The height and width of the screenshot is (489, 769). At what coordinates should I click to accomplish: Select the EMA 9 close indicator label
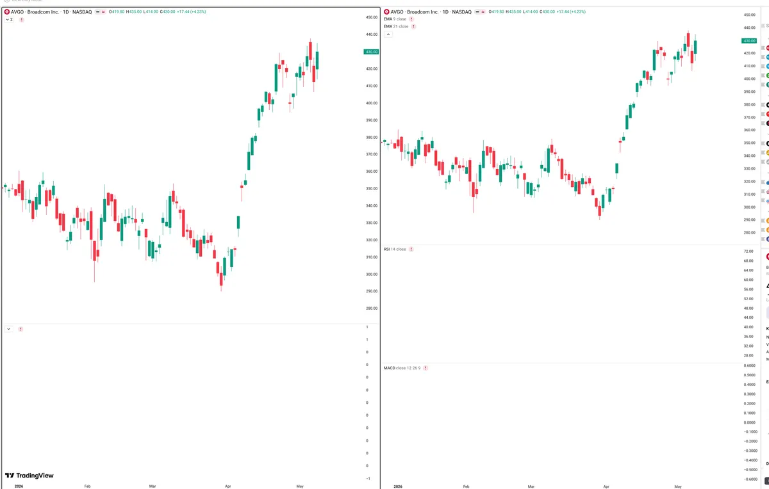tap(395, 20)
